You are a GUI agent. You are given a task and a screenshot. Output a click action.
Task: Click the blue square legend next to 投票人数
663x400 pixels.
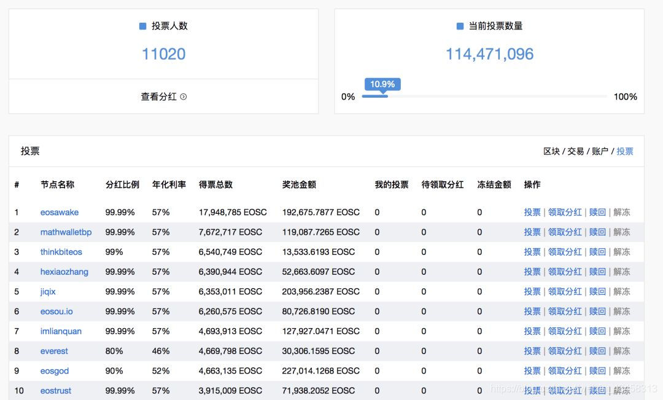tap(142, 26)
